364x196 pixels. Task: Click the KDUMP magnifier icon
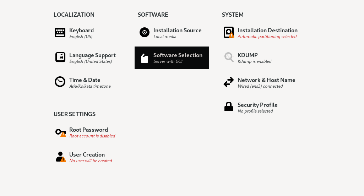[229, 57]
